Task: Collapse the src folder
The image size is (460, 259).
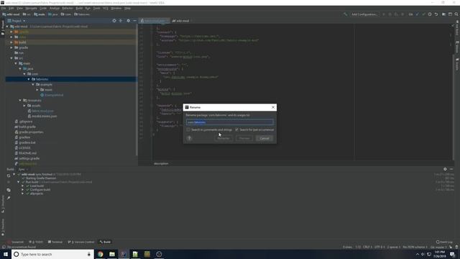Action: [x=11, y=58]
